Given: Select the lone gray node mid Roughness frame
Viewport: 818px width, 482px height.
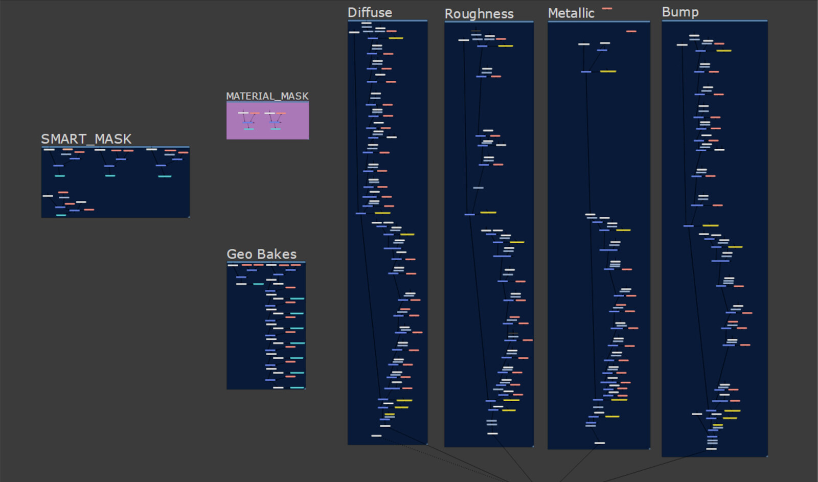Looking at the screenshot, I should [478, 188].
